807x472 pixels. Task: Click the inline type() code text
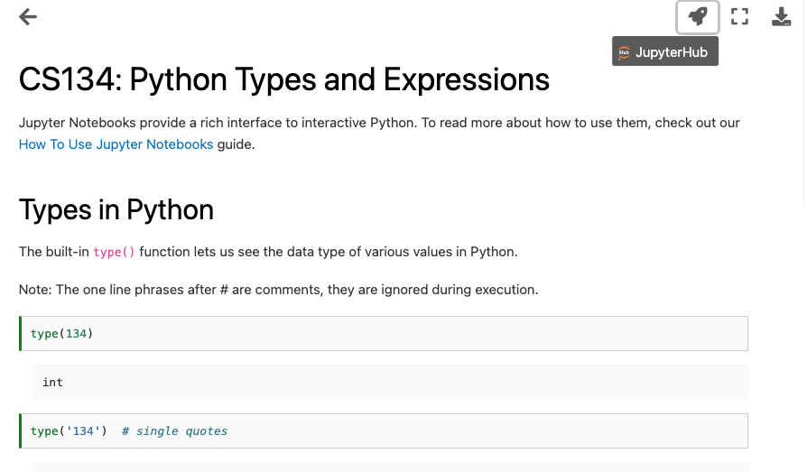[114, 252]
